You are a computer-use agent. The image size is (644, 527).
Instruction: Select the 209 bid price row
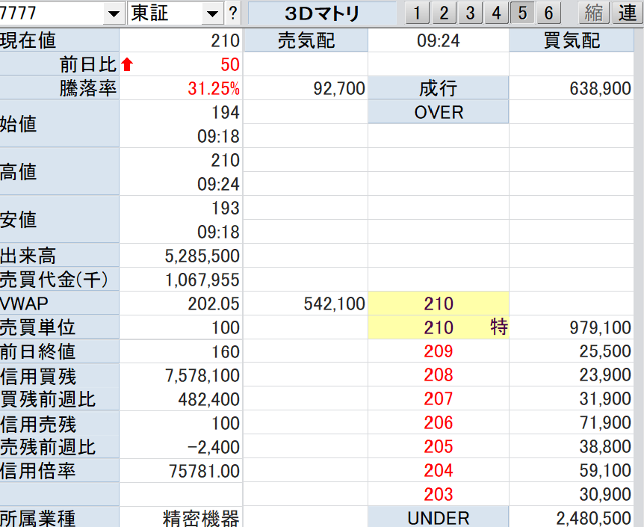(x=439, y=351)
